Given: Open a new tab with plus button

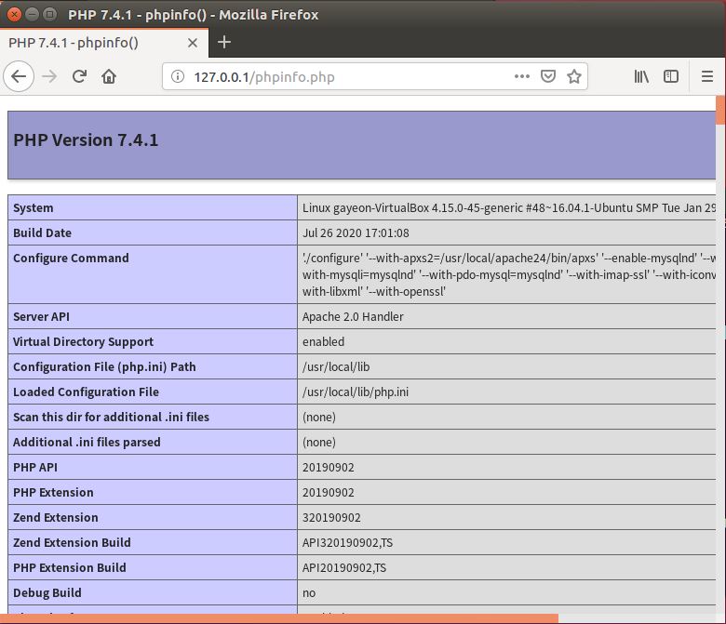Looking at the screenshot, I should pyautogui.click(x=224, y=42).
